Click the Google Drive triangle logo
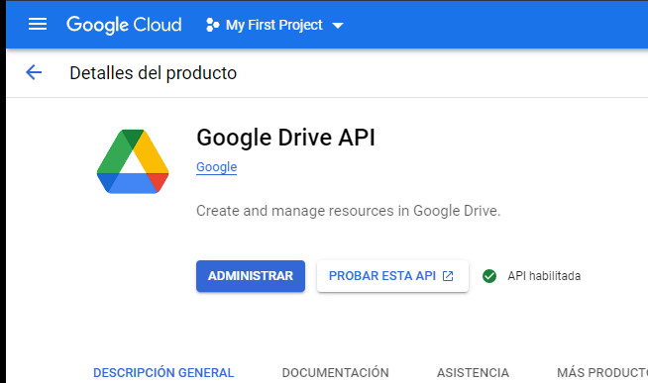The height and width of the screenshot is (383, 648). [x=133, y=161]
